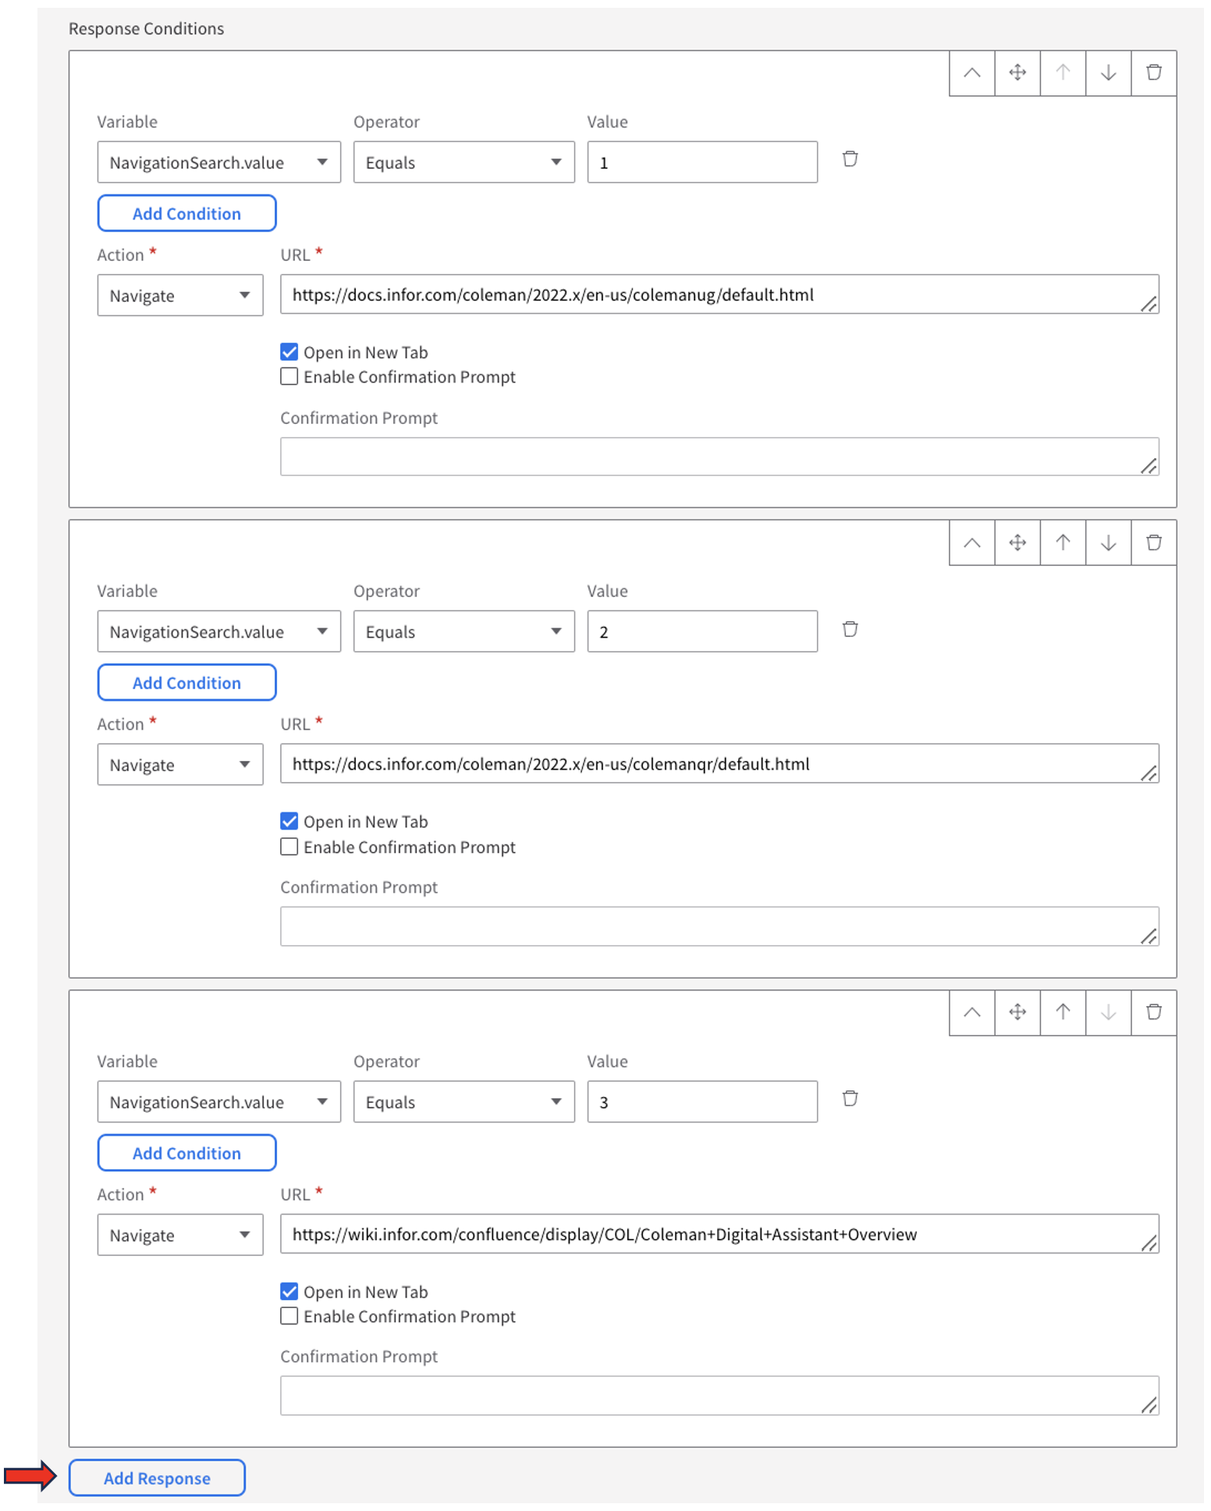Click the Add Response button
1211x1511 pixels.
(157, 1478)
